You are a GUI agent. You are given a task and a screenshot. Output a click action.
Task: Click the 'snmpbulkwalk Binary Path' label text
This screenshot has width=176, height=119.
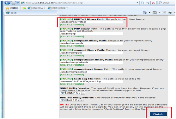pyautogui.click(x=93, y=60)
